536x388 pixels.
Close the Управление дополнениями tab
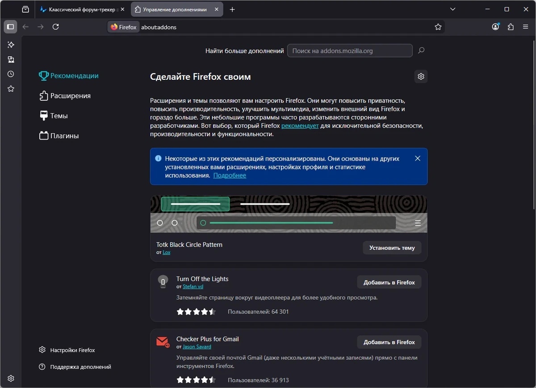point(216,9)
